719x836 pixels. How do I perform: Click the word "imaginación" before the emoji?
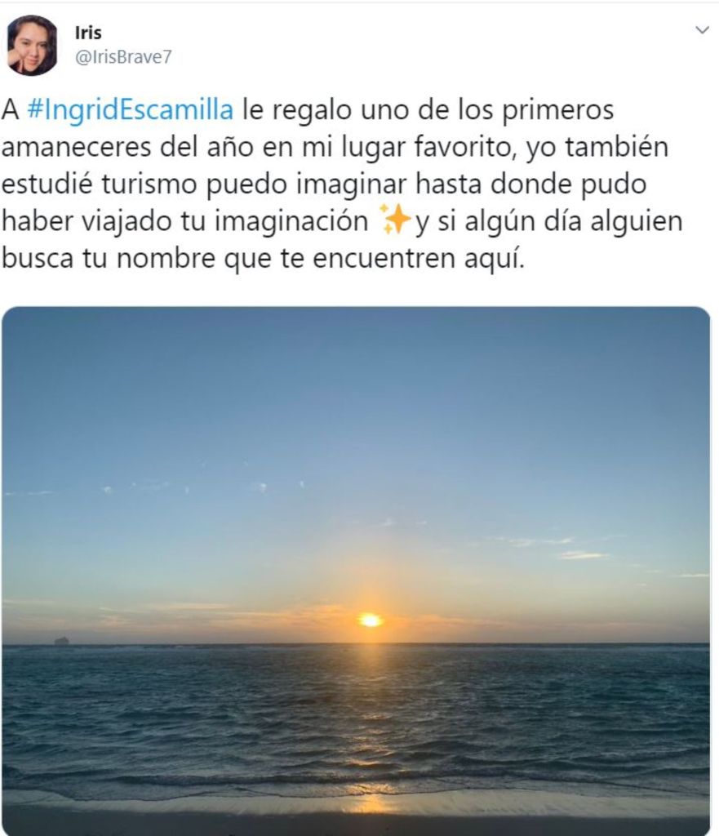tap(291, 221)
